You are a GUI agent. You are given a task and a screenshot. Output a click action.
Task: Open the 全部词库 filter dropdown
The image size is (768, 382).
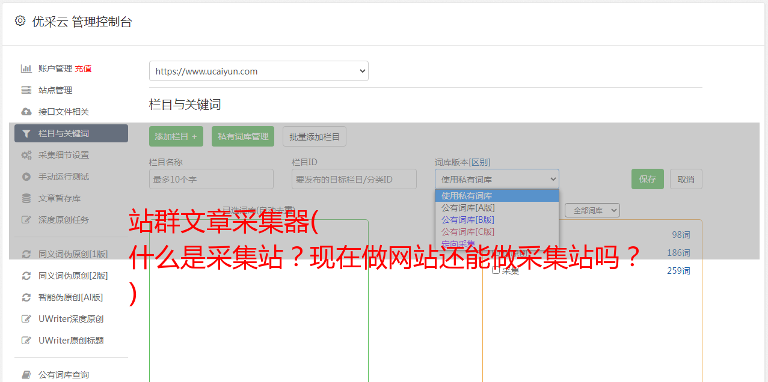pyautogui.click(x=592, y=210)
